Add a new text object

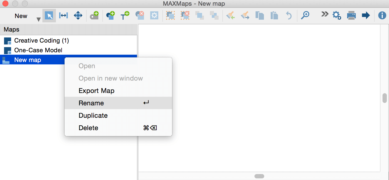[x=125, y=16]
